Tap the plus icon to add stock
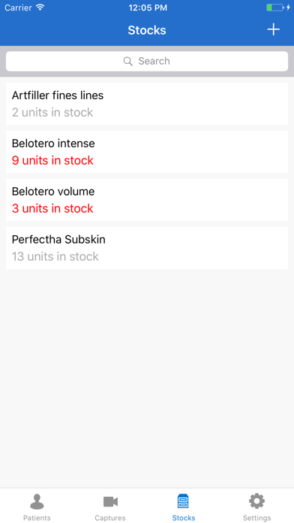Viewport: 294px width, 523px height. coord(273,30)
